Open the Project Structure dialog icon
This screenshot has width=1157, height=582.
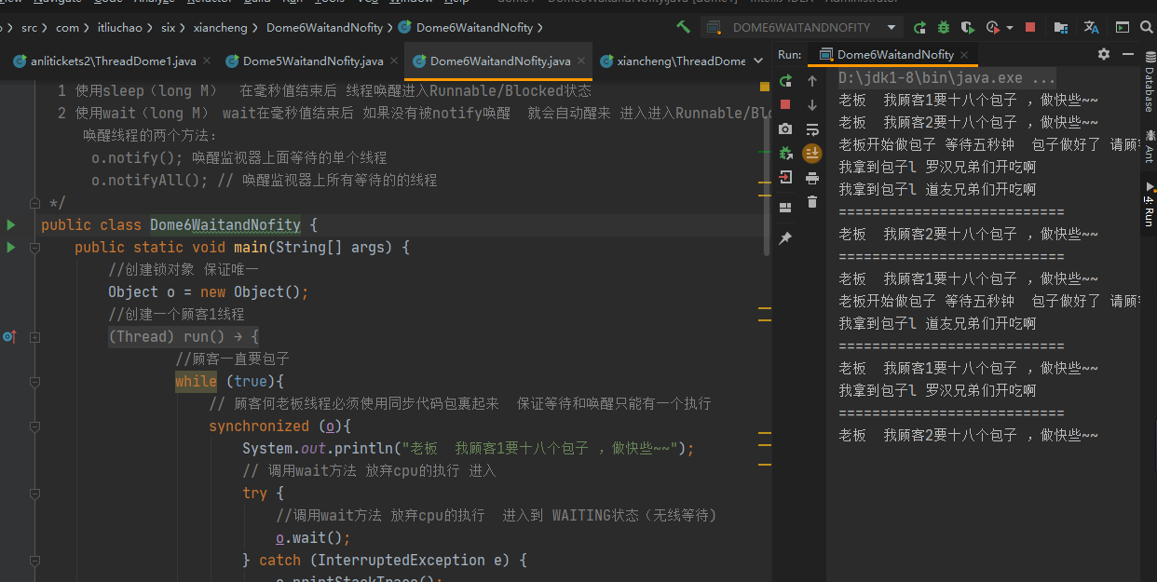click(1061, 28)
